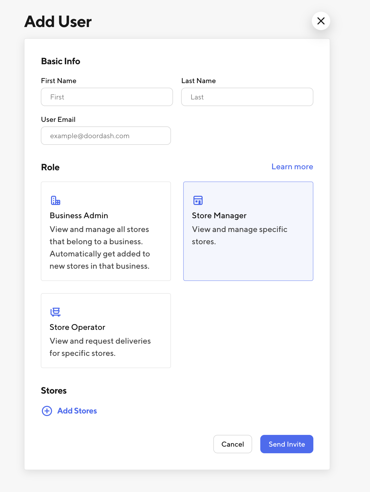Click the Store Operator cart icon
The width and height of the screenshot is (370, 492).
55,312
